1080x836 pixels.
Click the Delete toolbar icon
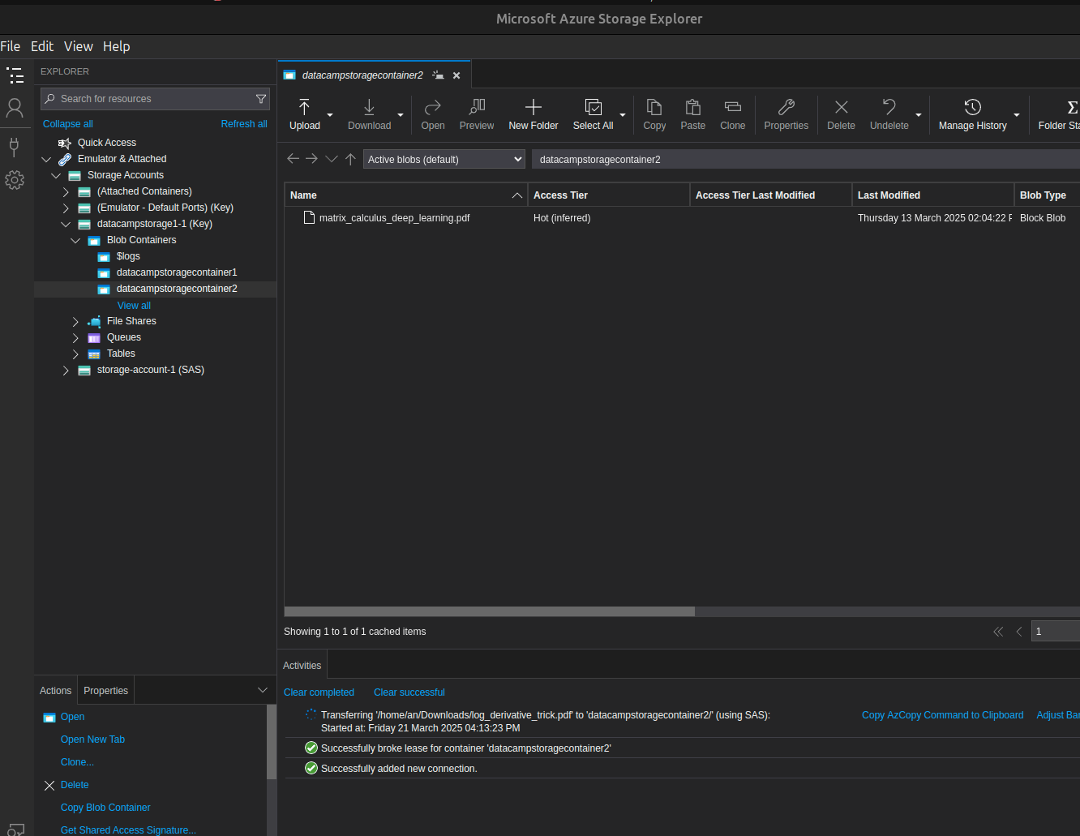point(842,114)
